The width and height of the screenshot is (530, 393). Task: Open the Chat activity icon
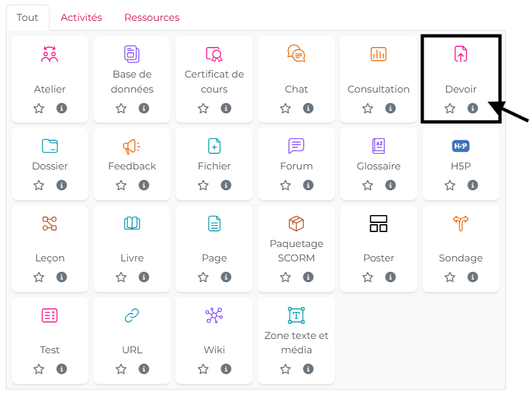[296, 54]
